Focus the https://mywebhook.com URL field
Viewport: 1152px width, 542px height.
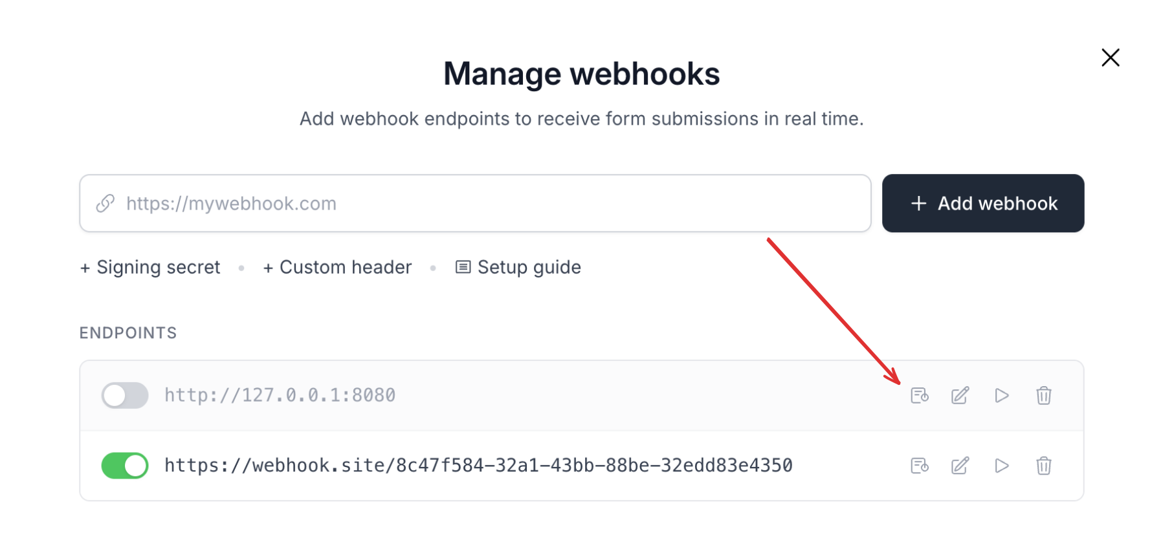coord(475,203)
